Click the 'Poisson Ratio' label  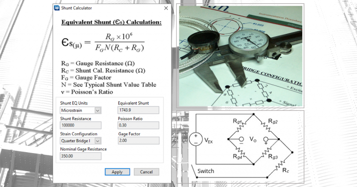[130, 119]
